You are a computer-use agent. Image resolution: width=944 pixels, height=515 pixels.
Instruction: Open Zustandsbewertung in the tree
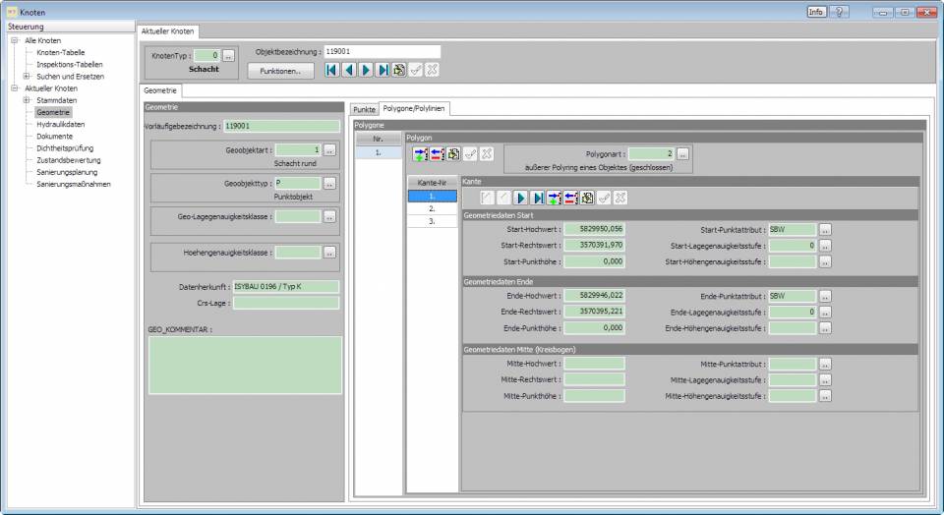tap(69, 160)
